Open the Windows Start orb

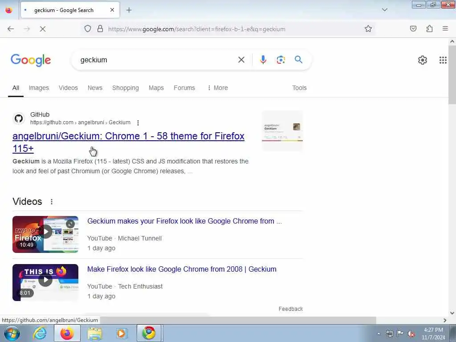[x=12, y=333]
